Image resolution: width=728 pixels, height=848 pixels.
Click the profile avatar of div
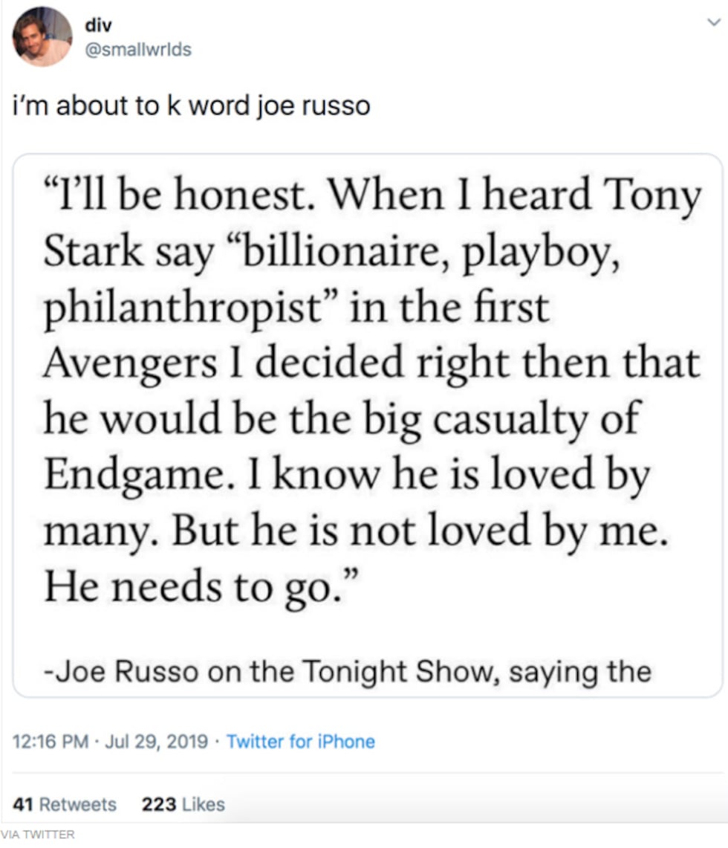(x=42, y=37)
